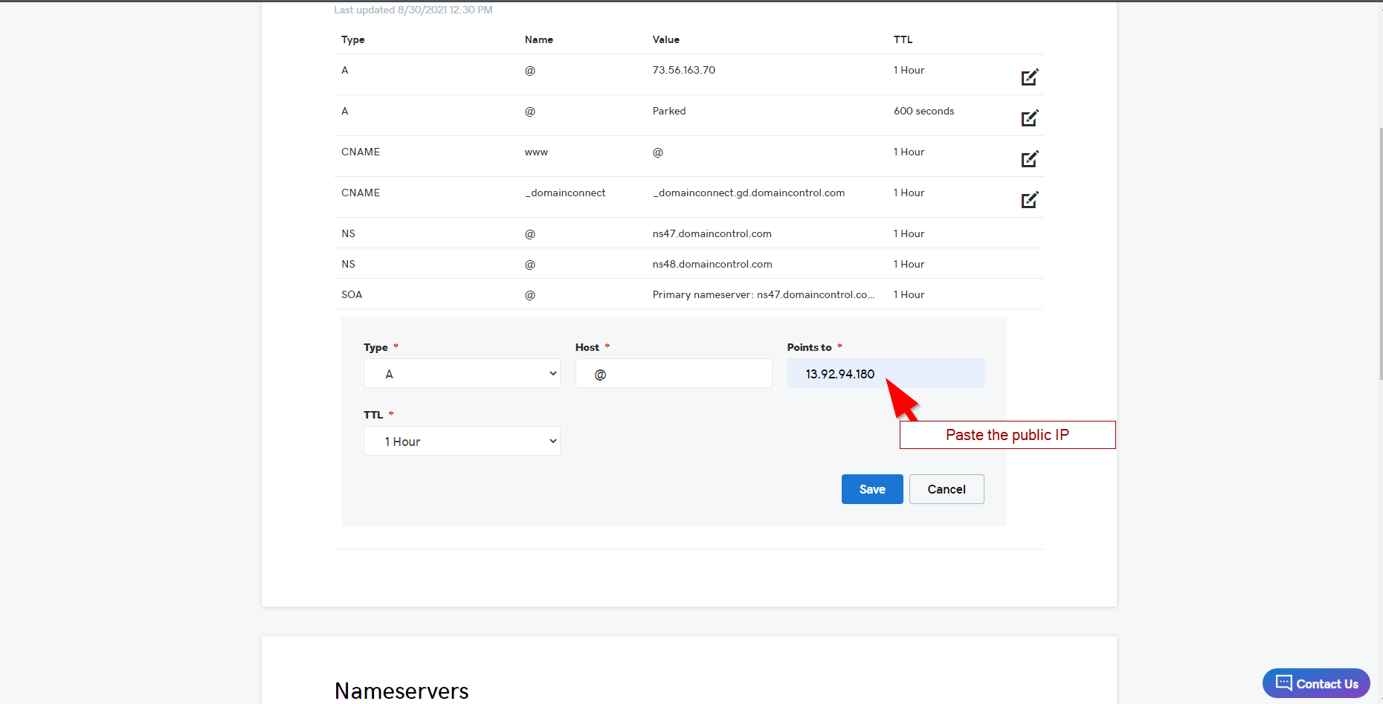Screen dimensions: 1383x704
Task: Edit the _domainconnect CNAME record
Action: point(1030,200)
